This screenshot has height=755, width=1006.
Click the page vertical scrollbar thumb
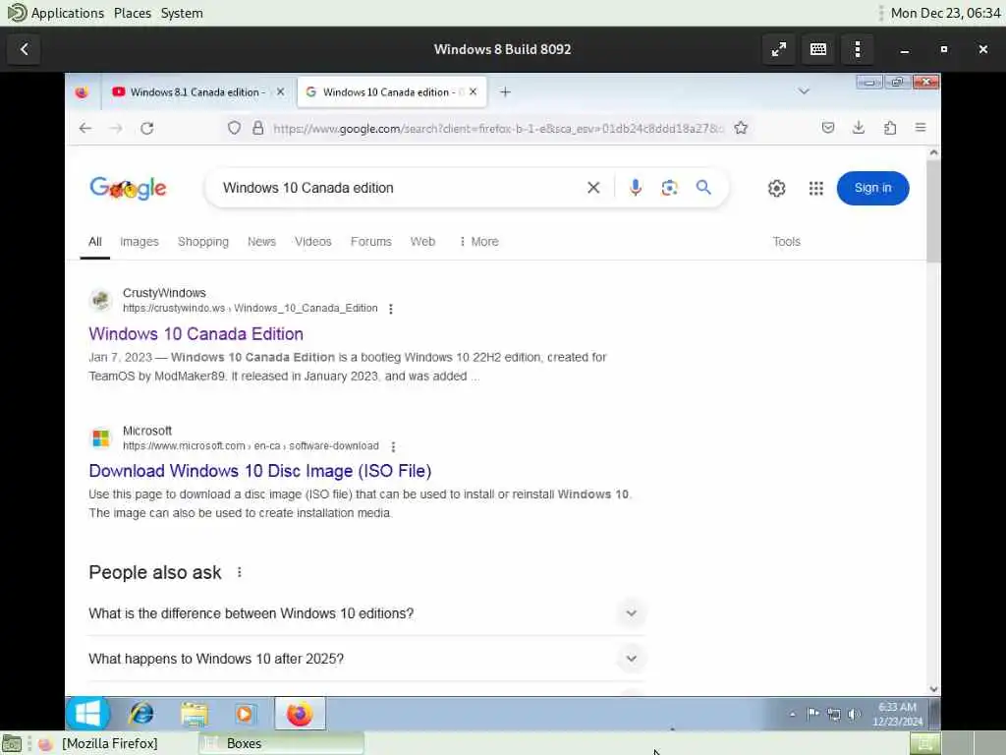coord(933,212)
